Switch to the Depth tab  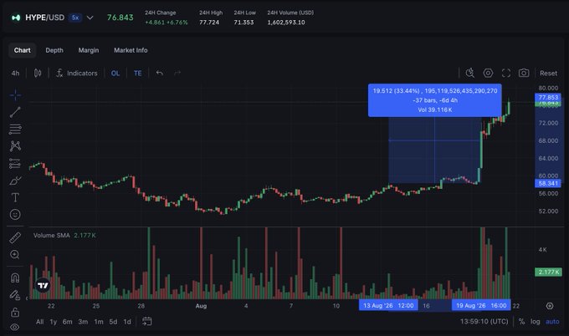pyautogui.click(x=54, y=50)
